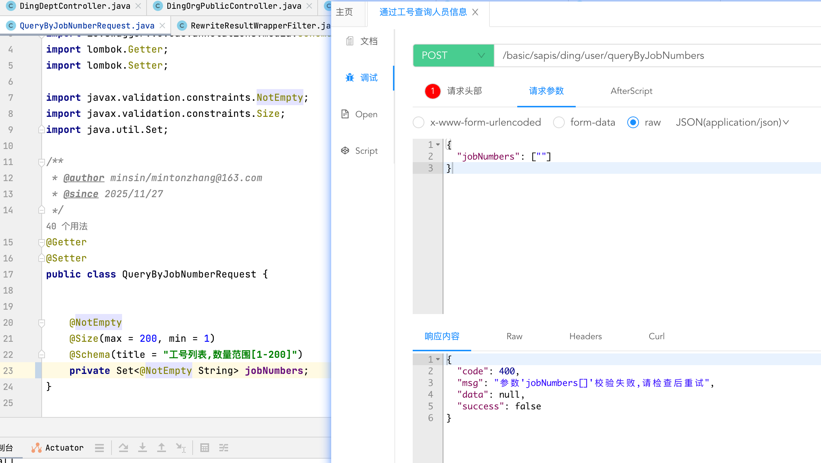The image size is (821, 463).
Task: Click the table view icon in console toolbar
Action: pyautogui.click(x=205, y=448)
